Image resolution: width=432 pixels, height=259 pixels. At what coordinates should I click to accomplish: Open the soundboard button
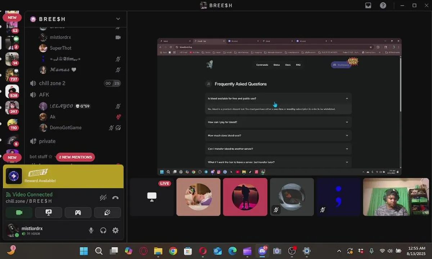(x=107, y=213)
